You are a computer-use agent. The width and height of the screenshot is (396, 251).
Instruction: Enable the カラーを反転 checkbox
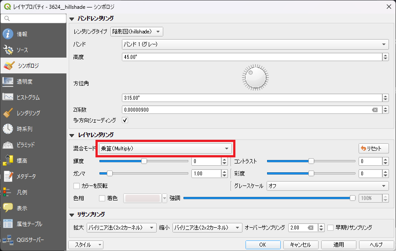[77, 186]
